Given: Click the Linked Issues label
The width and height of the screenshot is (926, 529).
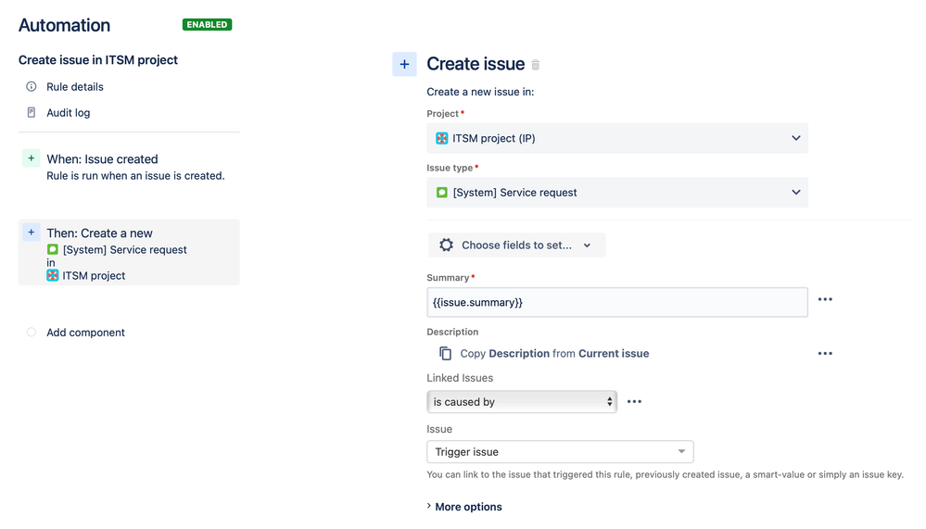Looking at the screenshot, I should pyautogui.click(x=460, y=378).
